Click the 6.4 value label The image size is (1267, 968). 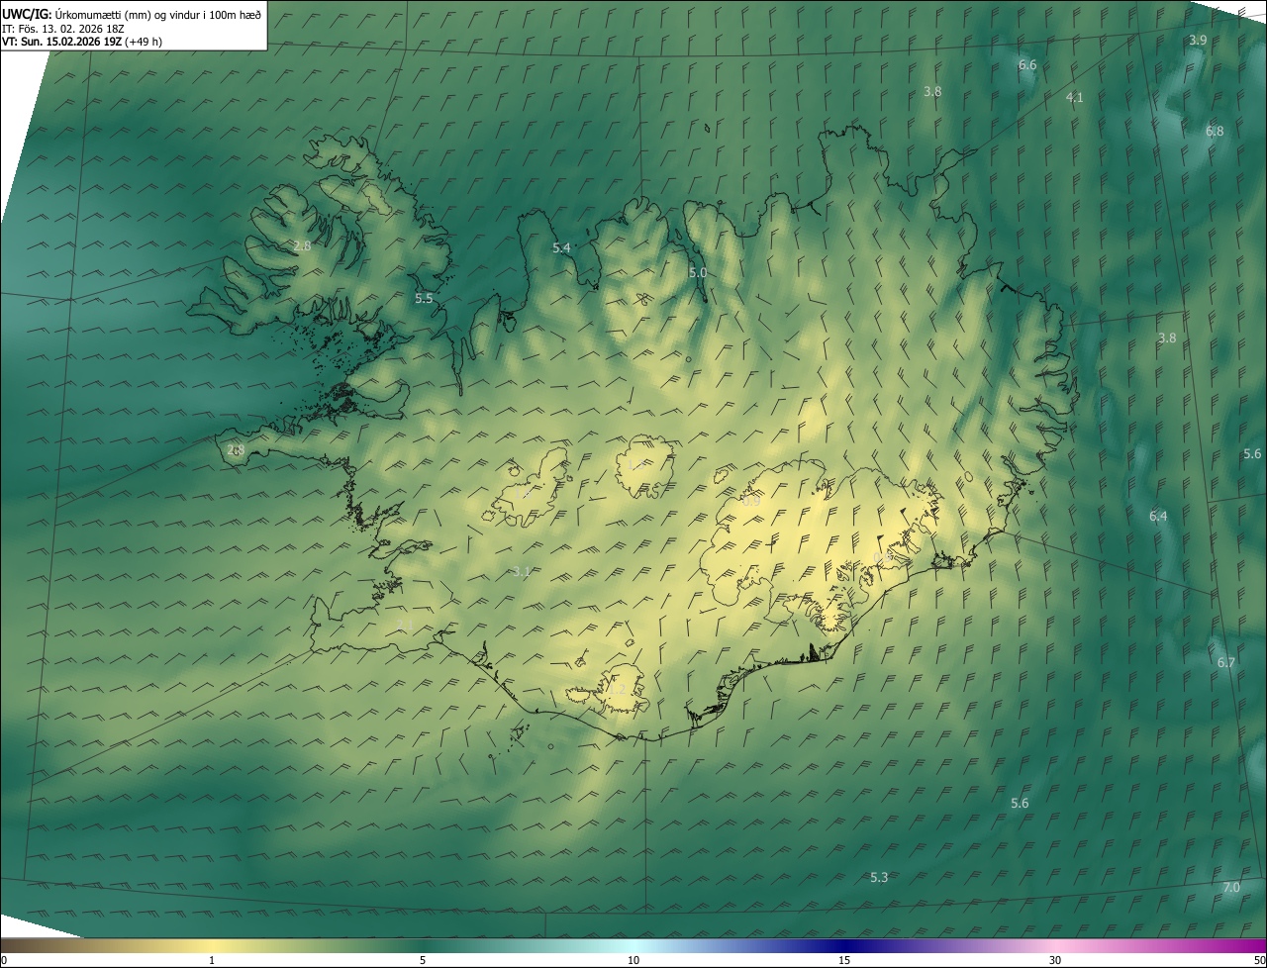pyautogui.click(x=1158, y=517)
